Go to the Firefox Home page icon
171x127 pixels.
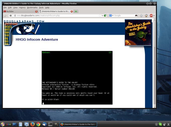pyautogui.click(x=146, y=16)
